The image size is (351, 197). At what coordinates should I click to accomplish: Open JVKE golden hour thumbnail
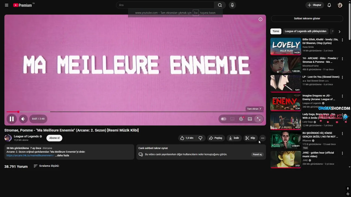(x=285, y=159)
